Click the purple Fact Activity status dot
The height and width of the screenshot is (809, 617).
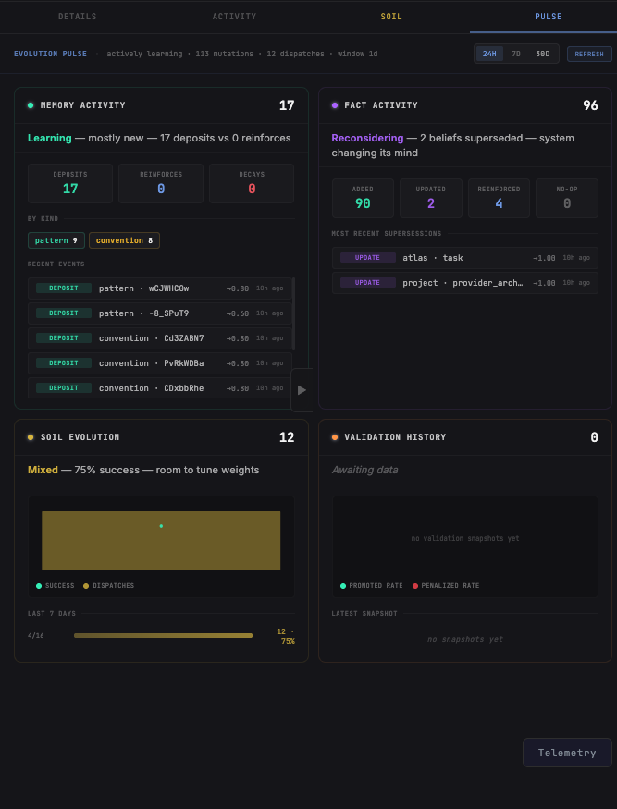pos(335,105)
